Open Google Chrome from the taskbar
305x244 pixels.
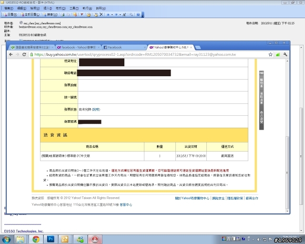[36, 239]
